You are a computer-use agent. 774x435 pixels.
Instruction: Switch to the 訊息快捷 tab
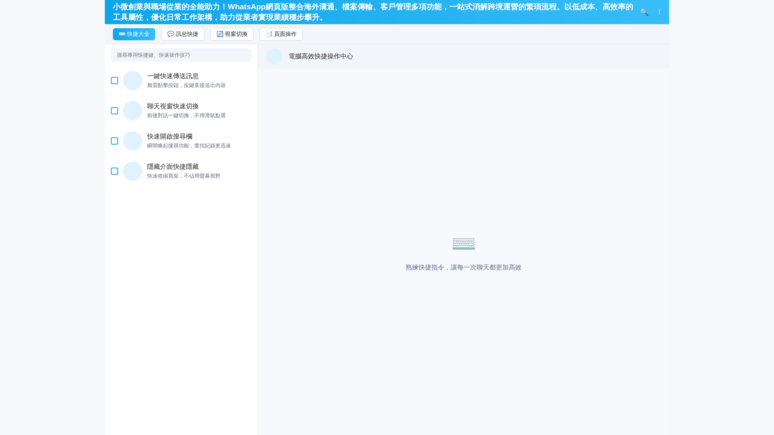pos(183,34)
